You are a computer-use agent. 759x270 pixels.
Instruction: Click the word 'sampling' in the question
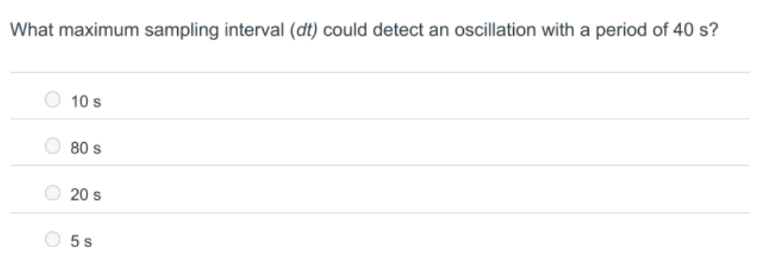point(182,30)
